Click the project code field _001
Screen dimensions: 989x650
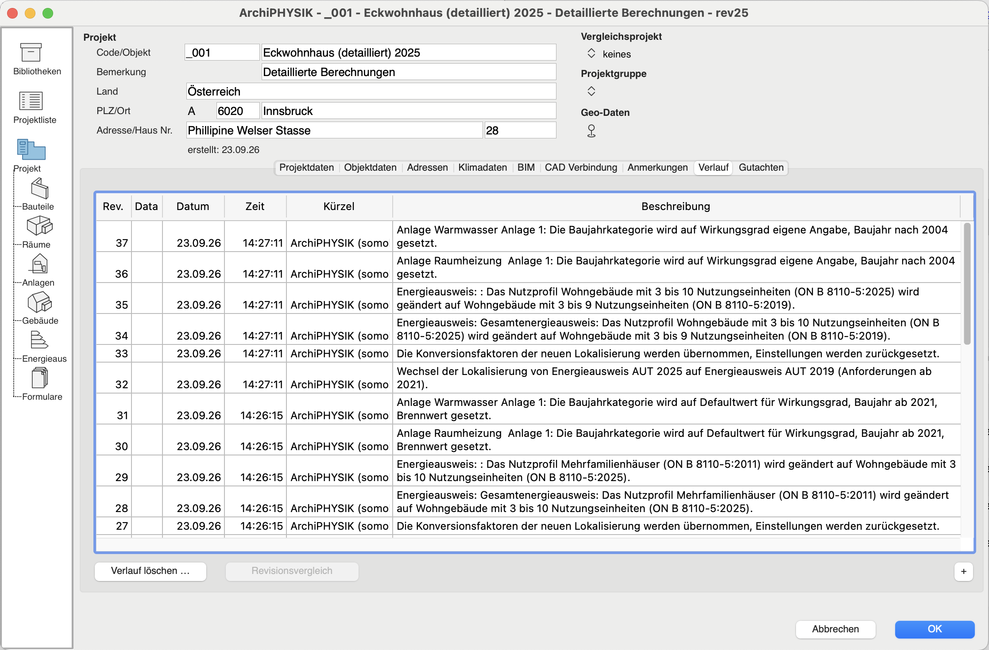point(222,53)
